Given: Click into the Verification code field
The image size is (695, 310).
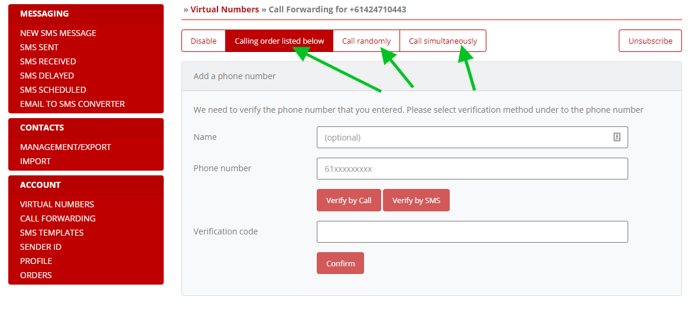Looking at the screenshot, I should 472,231.
